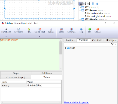Maximize the Building dialog window

105,23
